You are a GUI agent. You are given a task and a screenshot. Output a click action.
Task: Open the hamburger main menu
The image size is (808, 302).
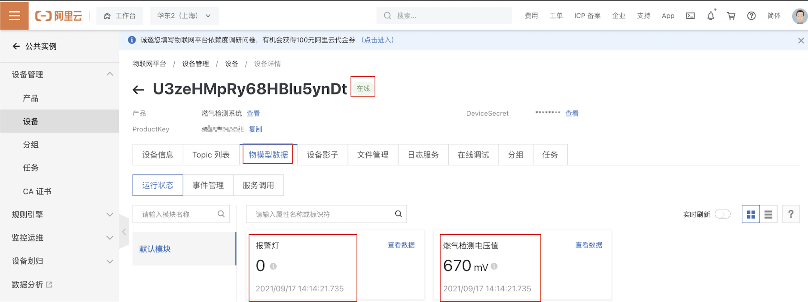[x=14, y=15]
